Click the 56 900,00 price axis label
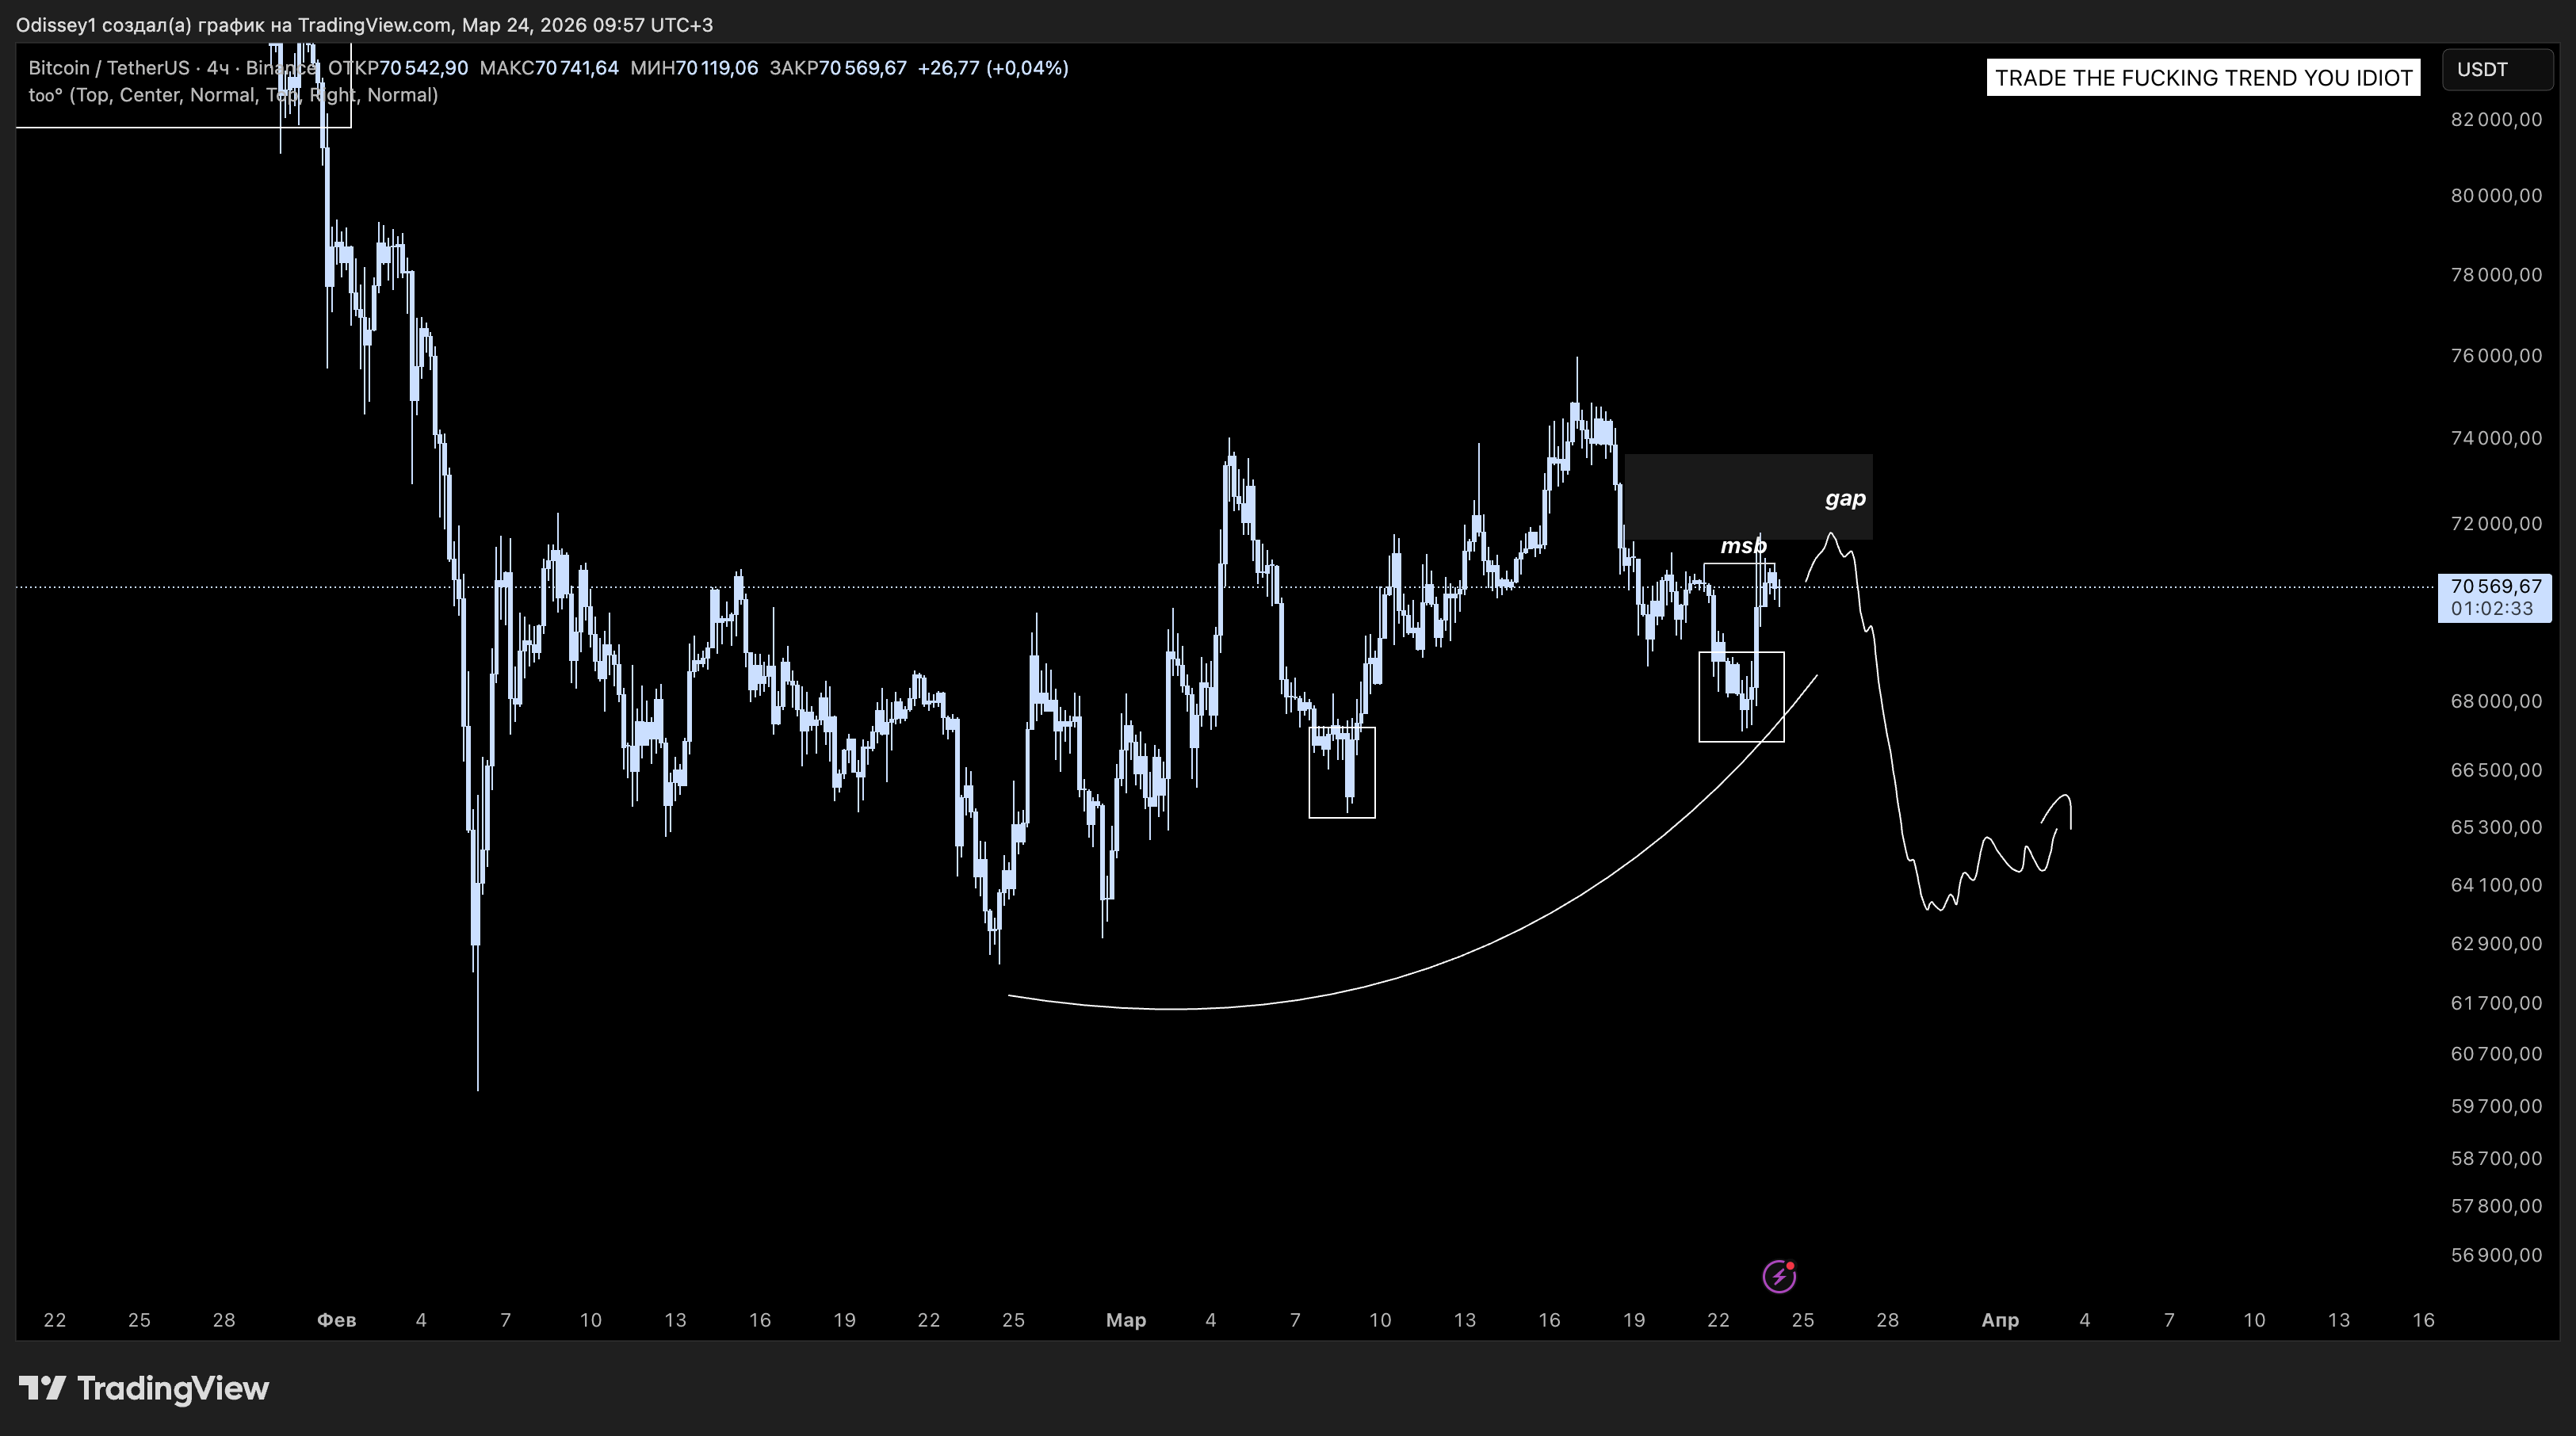The height and width of the screenshot is (1436, 2576). (2496, 1255)
